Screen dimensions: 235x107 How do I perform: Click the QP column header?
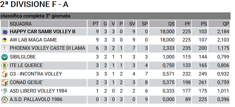(219, 24)
